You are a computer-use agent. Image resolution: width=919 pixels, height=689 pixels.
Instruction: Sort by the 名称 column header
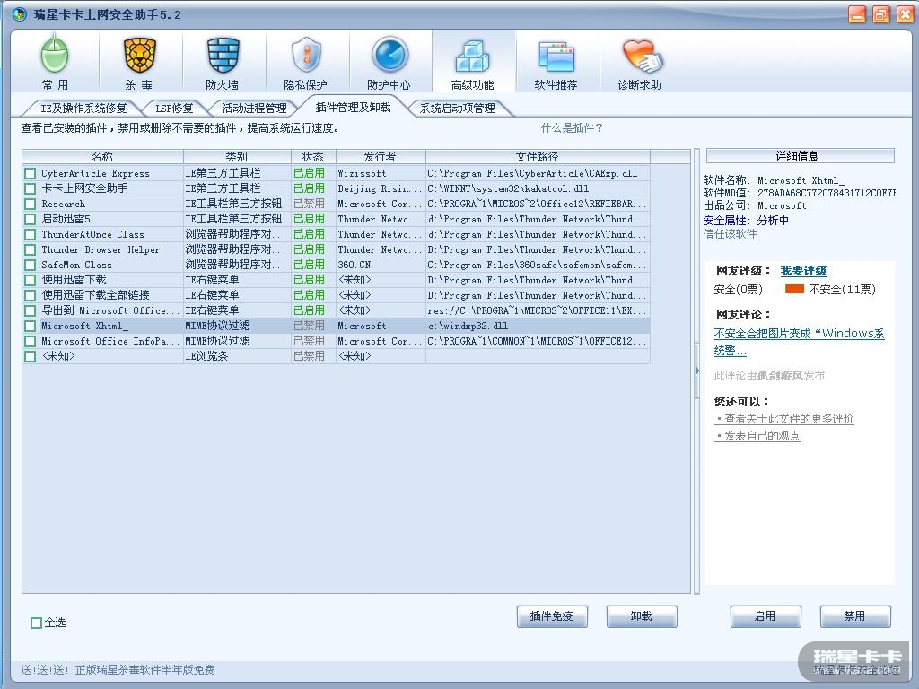pyautogui.click(x=102, y=156)
